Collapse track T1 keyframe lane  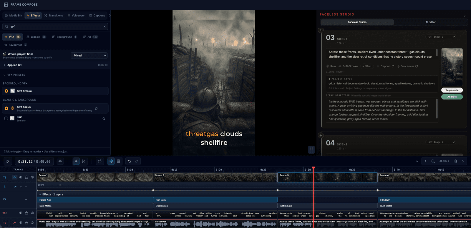[x=15, y=177]
